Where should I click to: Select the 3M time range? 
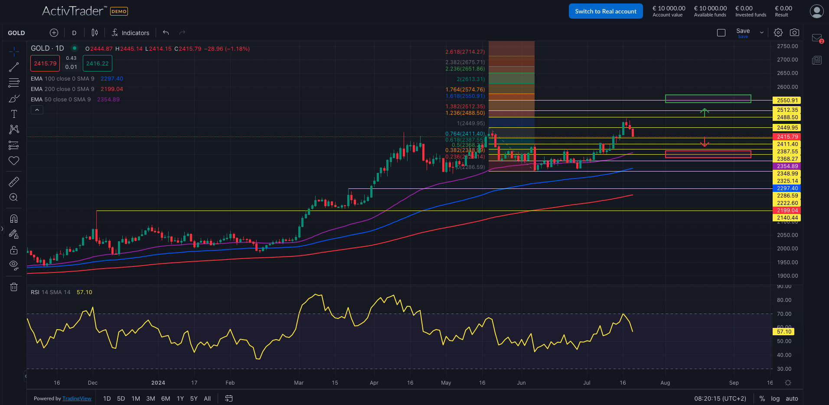150,399
